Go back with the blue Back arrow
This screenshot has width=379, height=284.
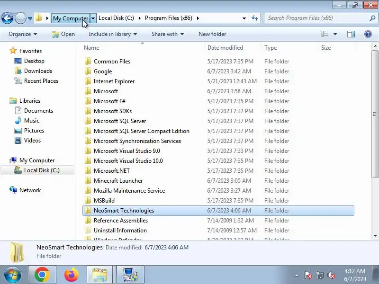pos(7,18)
